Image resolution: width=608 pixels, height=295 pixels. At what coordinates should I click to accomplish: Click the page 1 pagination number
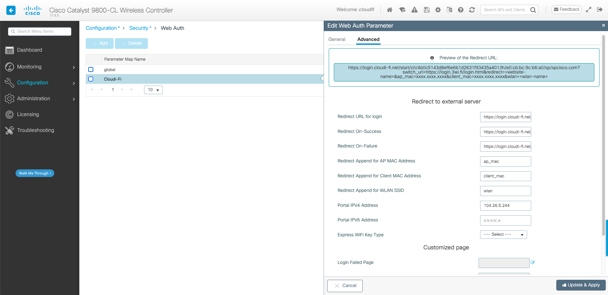tap(113, 90)
